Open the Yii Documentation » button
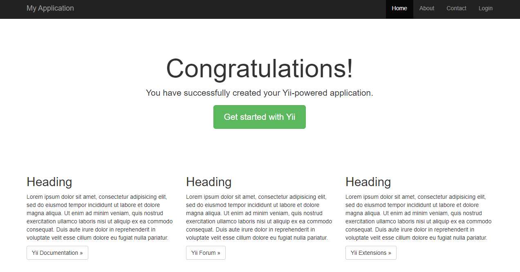This screenshot has height=272, width=520. point(57,253)
